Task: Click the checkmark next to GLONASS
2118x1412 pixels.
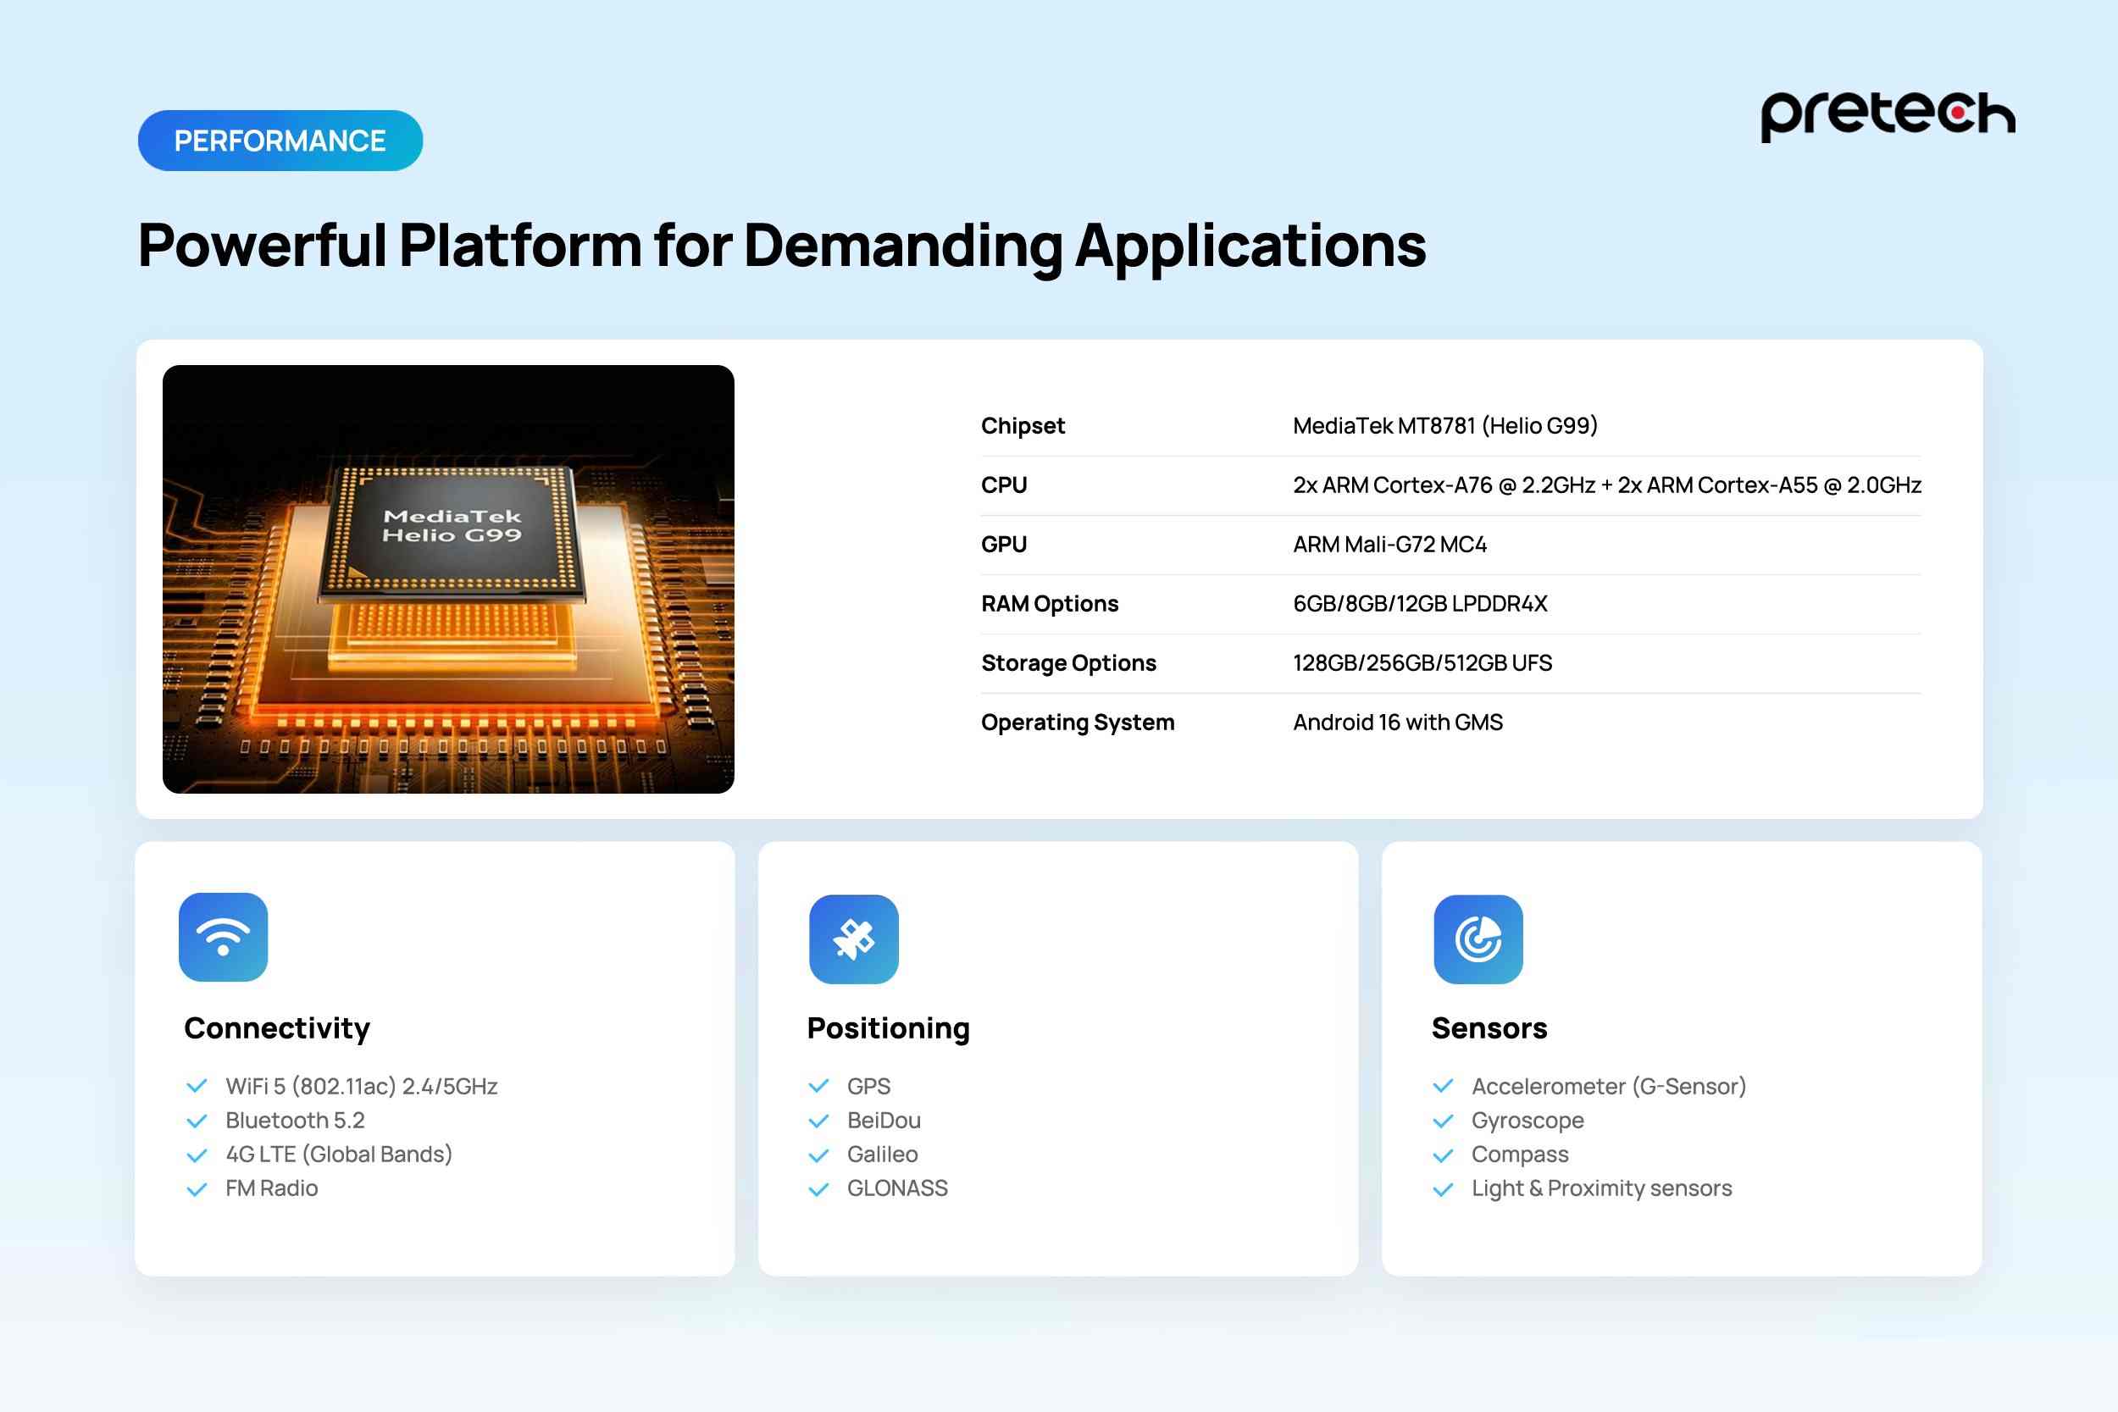Action: 818,1189
